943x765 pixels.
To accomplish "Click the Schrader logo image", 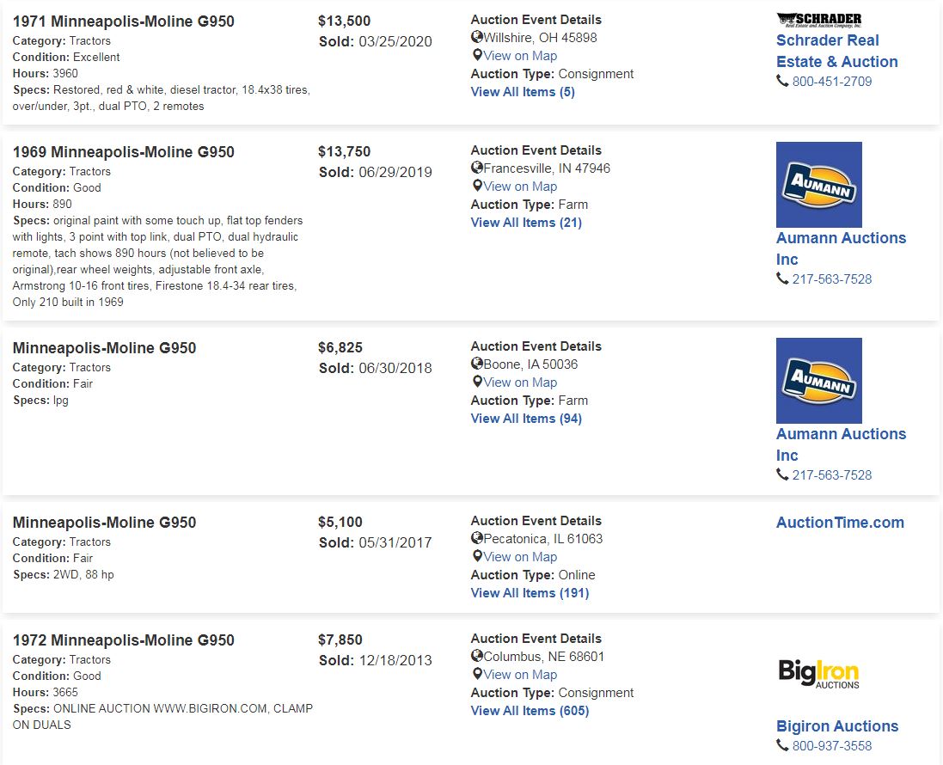I will pyautogui.click(x=818, y=21).
